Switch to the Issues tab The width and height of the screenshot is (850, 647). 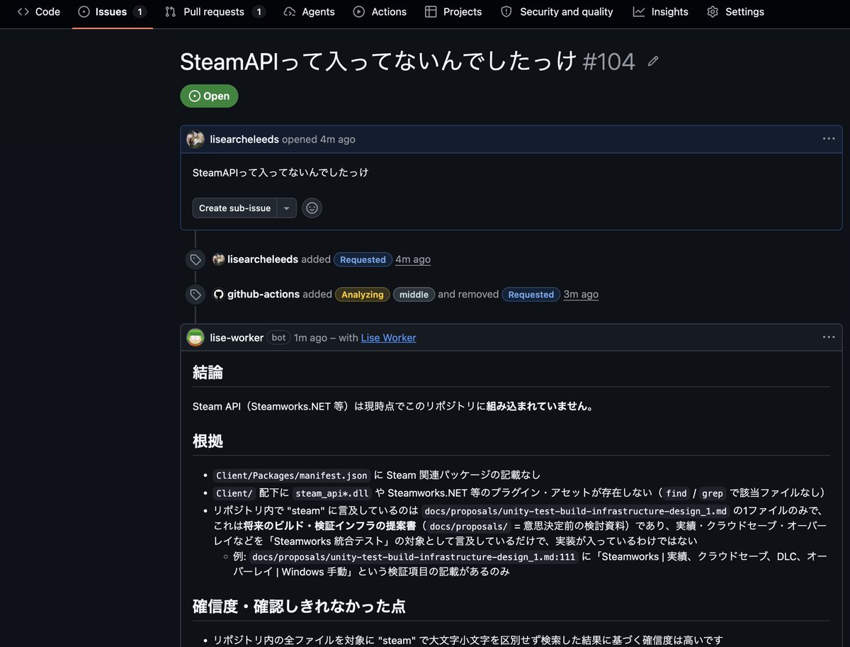click(113, 12)
